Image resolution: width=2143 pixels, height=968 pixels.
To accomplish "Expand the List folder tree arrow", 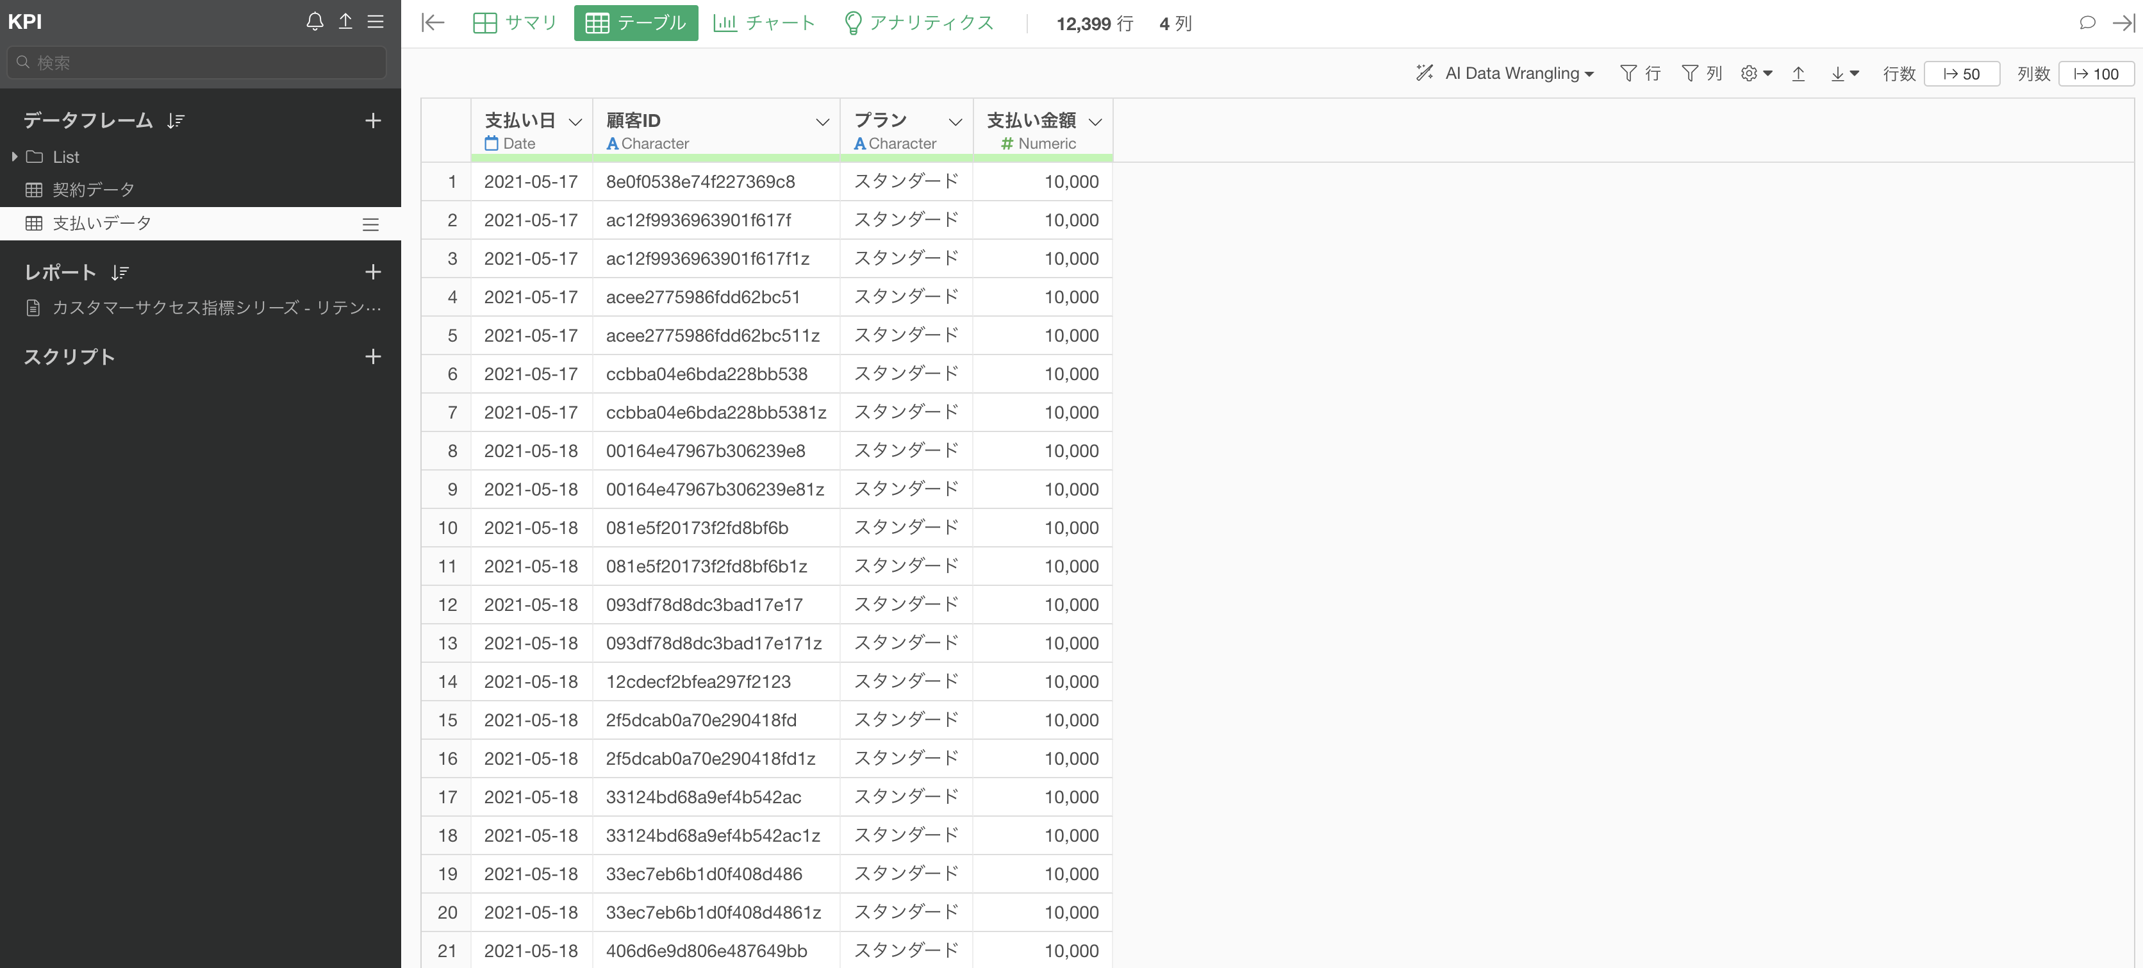I will [14, 156].
